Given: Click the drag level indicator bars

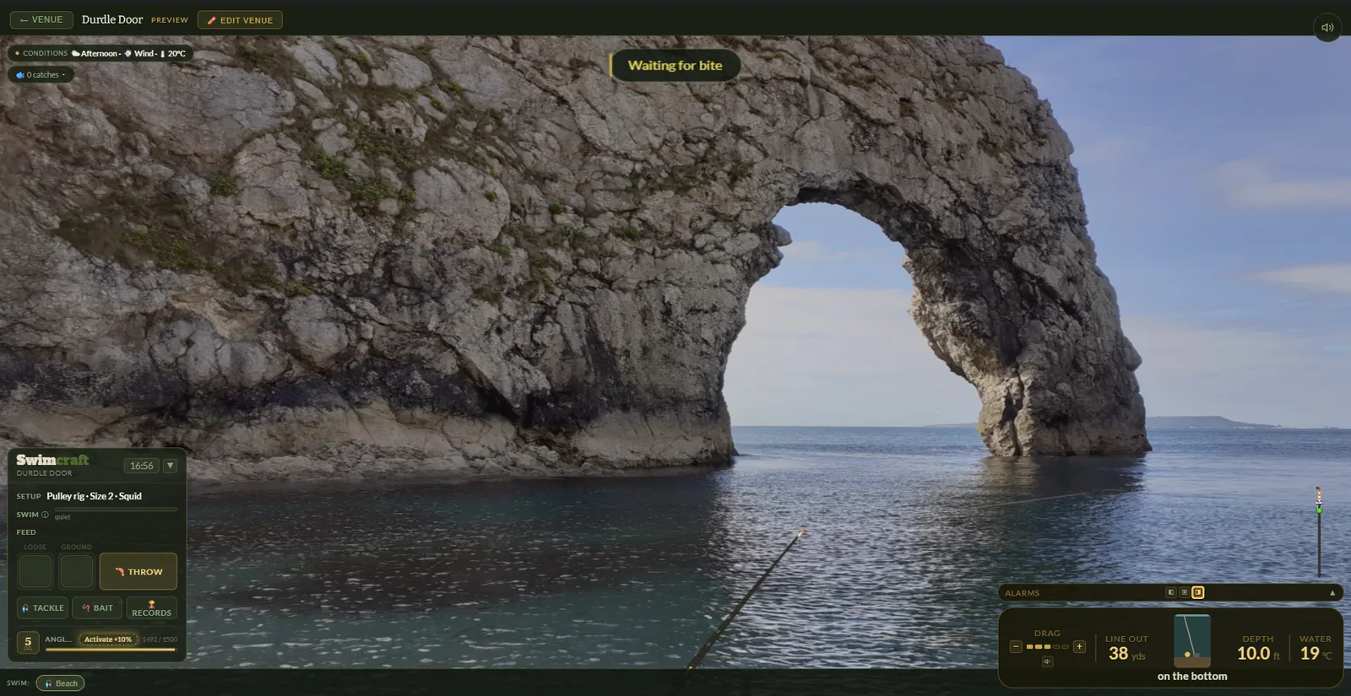Looking at the screenshot, I should [1048, 646].
